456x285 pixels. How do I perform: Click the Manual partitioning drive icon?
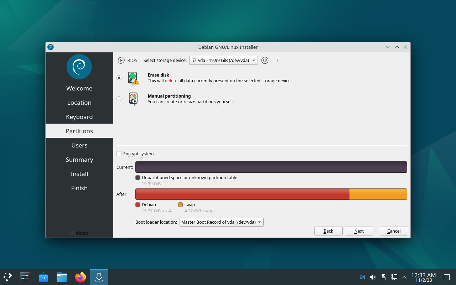(x=133, y=99)
